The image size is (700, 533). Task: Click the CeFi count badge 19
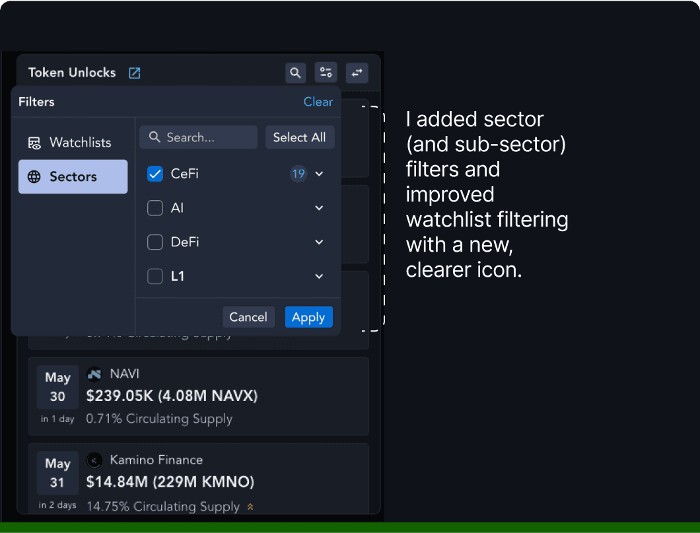pos(298,174)
